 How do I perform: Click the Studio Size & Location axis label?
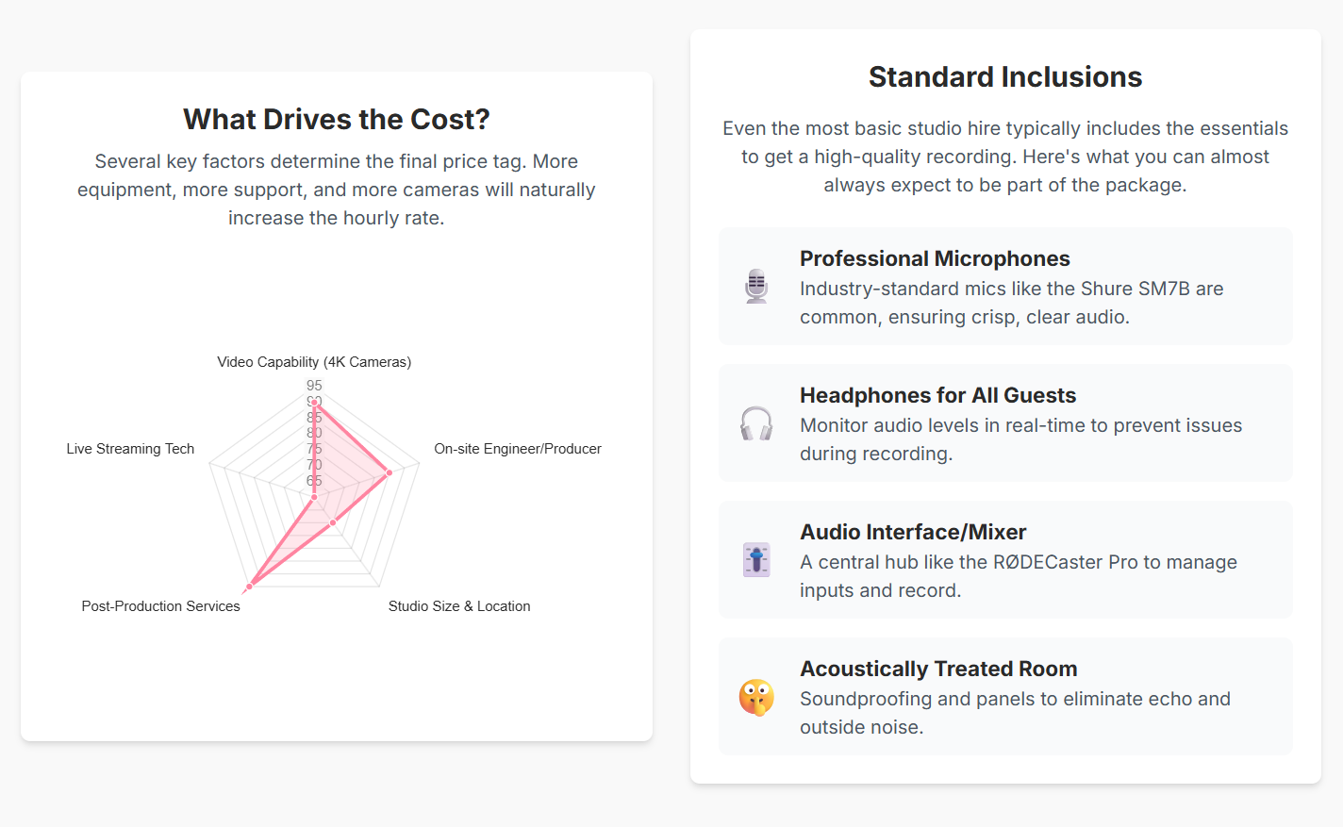[459, 606]
